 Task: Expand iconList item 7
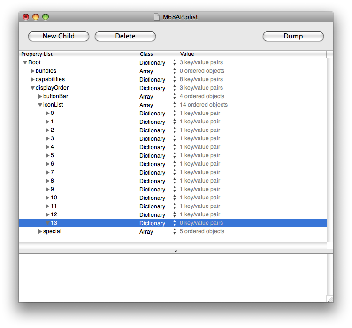(x=47, y=172)
